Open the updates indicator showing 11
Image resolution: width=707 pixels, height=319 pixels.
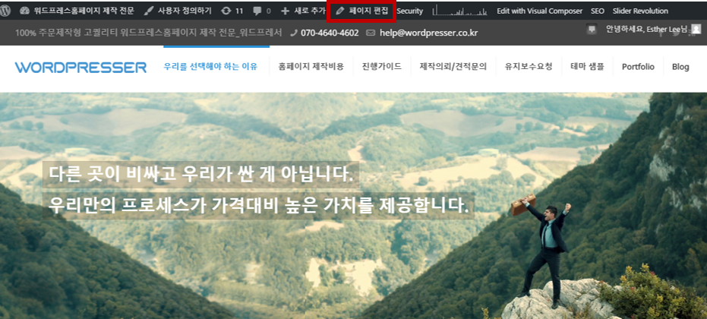tap(232, 11)
